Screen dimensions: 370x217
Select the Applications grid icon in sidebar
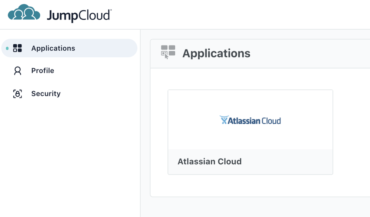[17, 48]
